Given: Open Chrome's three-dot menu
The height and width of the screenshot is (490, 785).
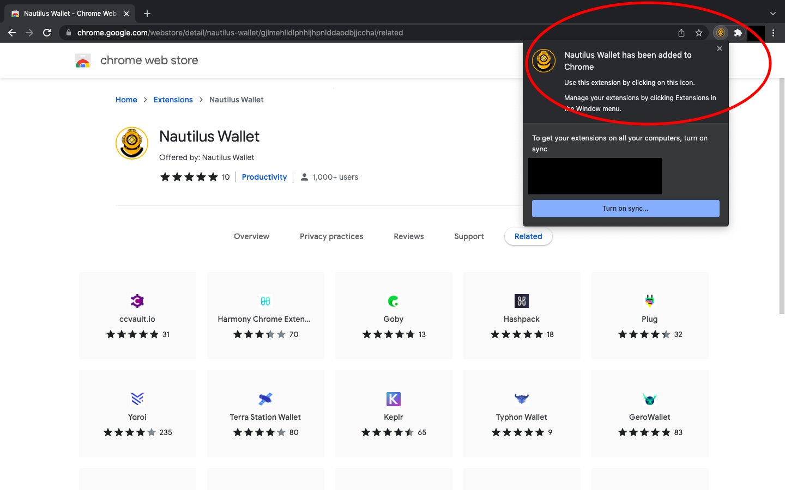Looking at the screenshot, I should click(x=773, y=33).
